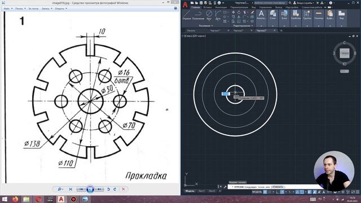The width and height of the screenshot is (361, 203).
Task: Expand the Circle tool options arrow
Action: click(209, 21)
